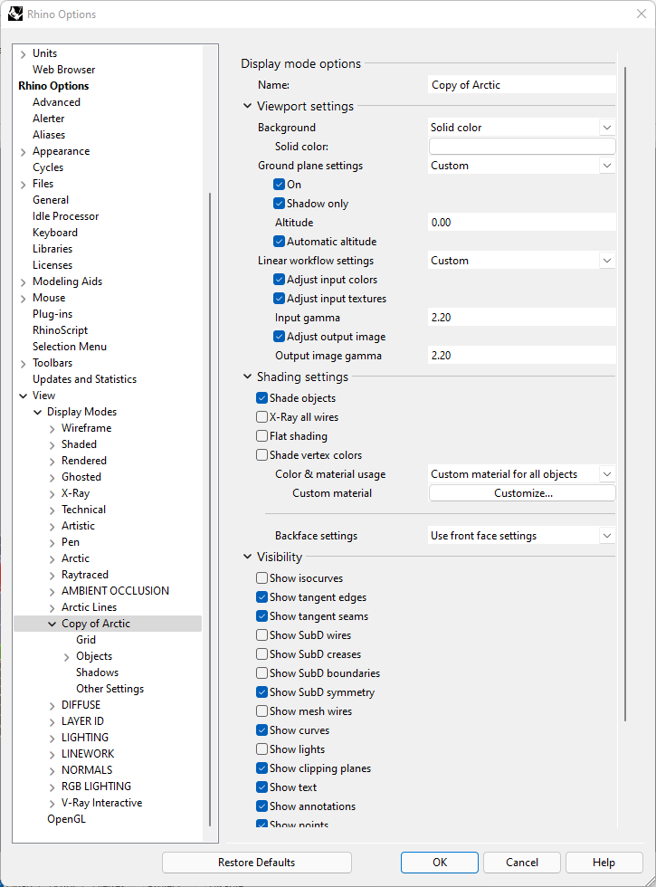Enable Show SubD wires

pyautogui.click(x=261, y=635)
